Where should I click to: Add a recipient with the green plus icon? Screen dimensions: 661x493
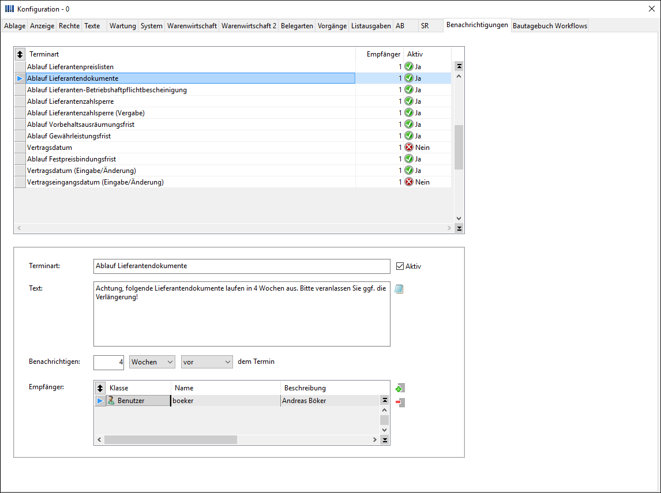click(400, 388)
